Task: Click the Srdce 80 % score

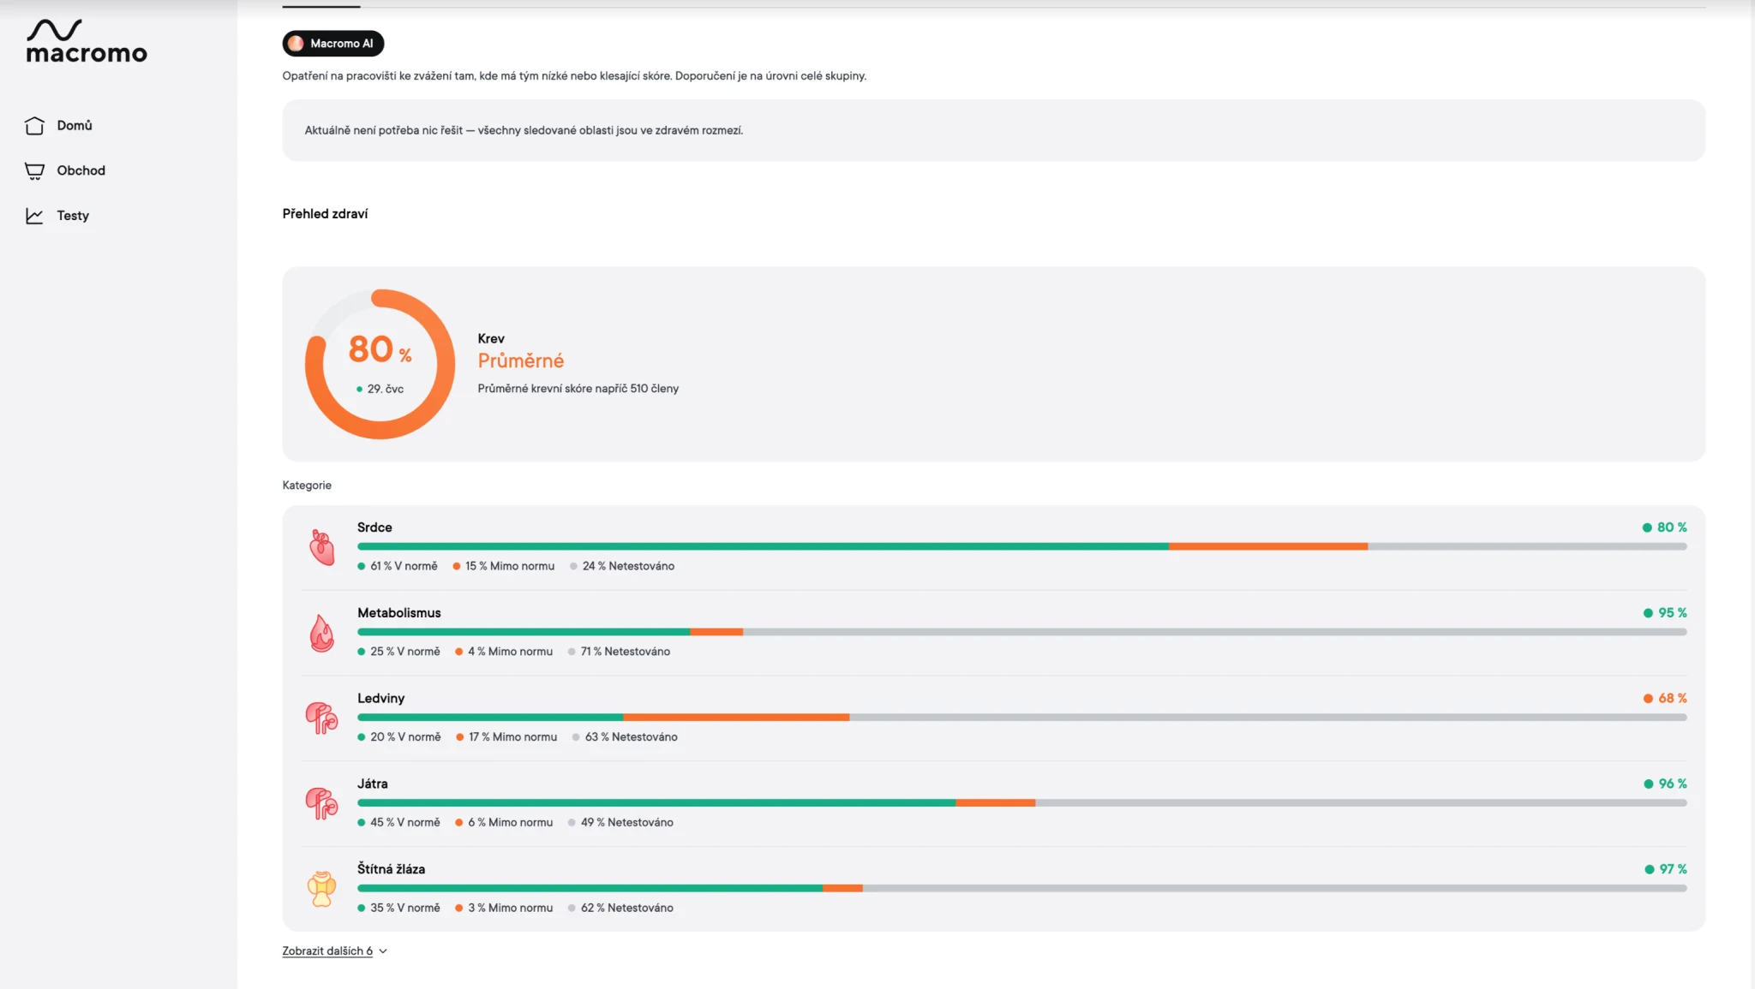Action: (1664, 527)
